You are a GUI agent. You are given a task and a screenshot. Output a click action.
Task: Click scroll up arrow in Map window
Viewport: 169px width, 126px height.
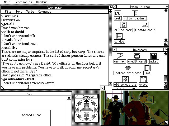pyautogui.click(x=69, y=98)
